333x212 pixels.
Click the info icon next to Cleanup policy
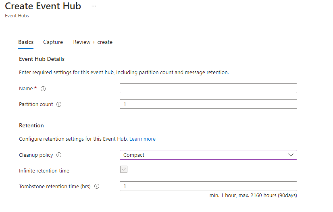(x=59, y=155)
